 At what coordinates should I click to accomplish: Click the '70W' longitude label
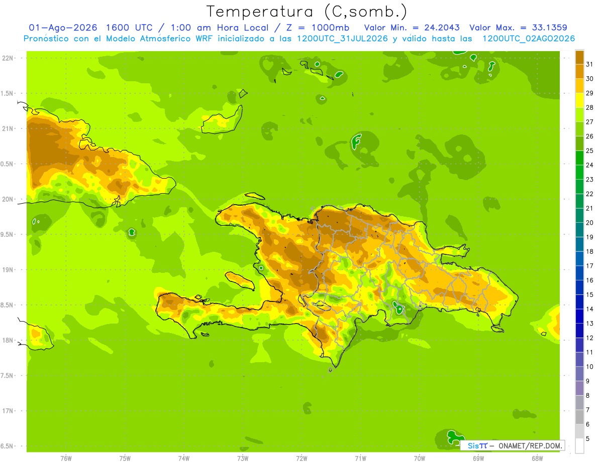(x=419, y=458)
